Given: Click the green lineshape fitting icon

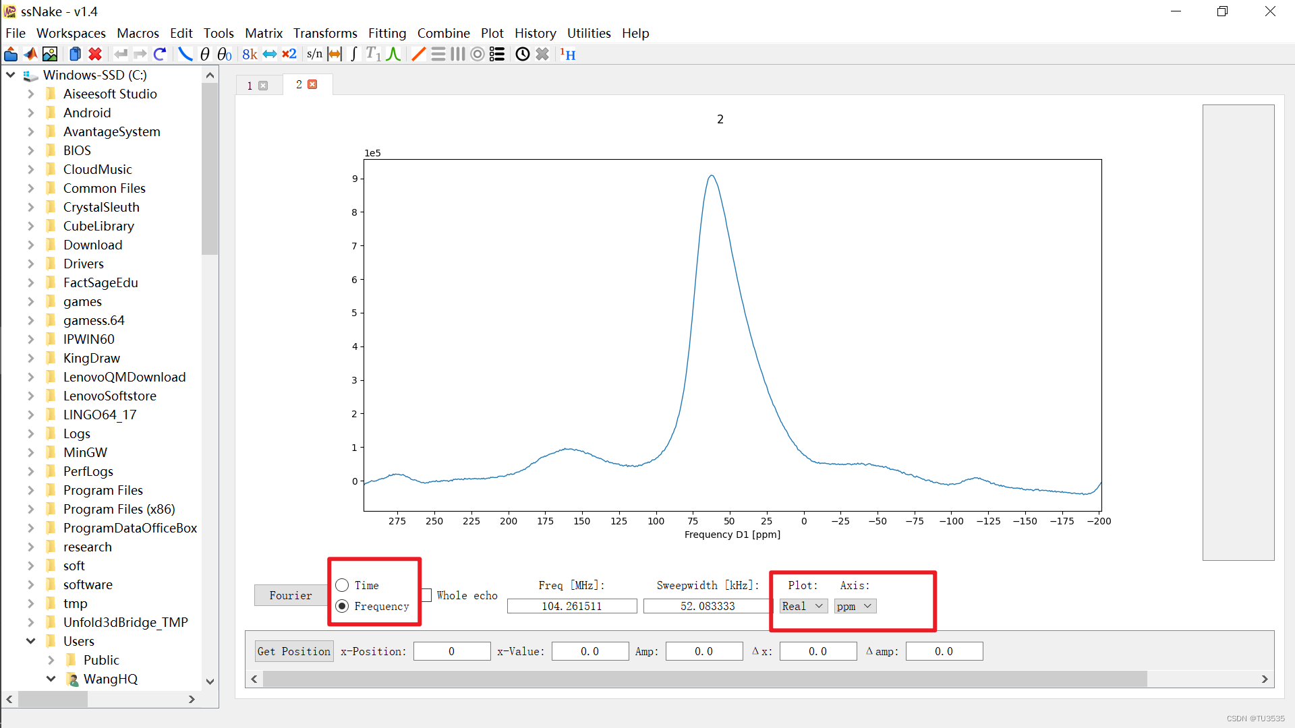Looking at the screenshot, I should click(x=394, y=55).
